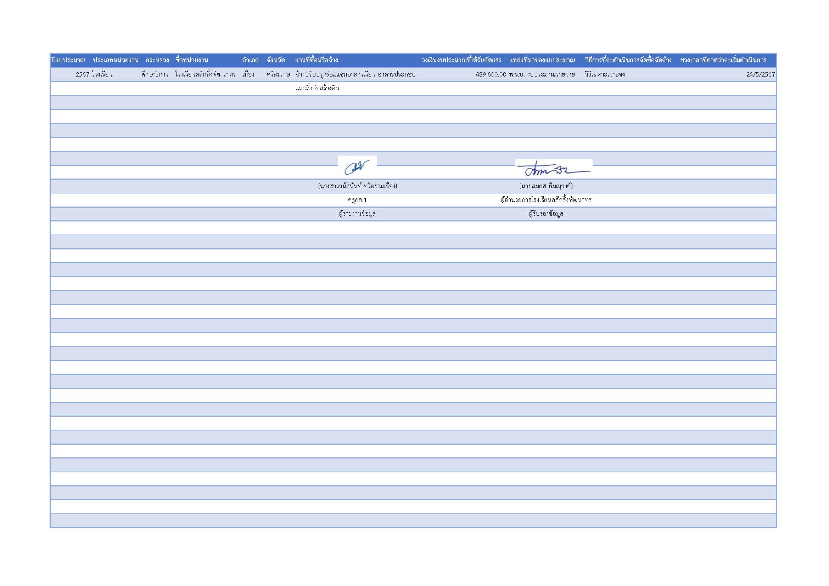Viewport: 829px width, 586px height.
Task: Click the กระทรวง column header
Action: [x=157, y=60]
